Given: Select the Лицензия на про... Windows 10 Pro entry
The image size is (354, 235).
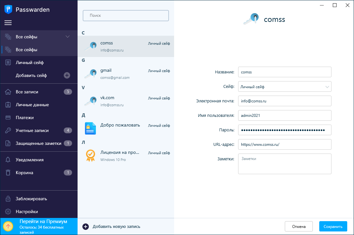Looking at the screenshot, I should click(126, 155).
